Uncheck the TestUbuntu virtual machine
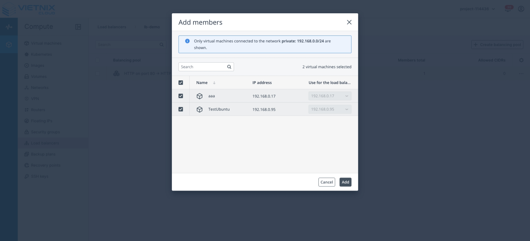The image size is (530, 241). pos(181,109)
